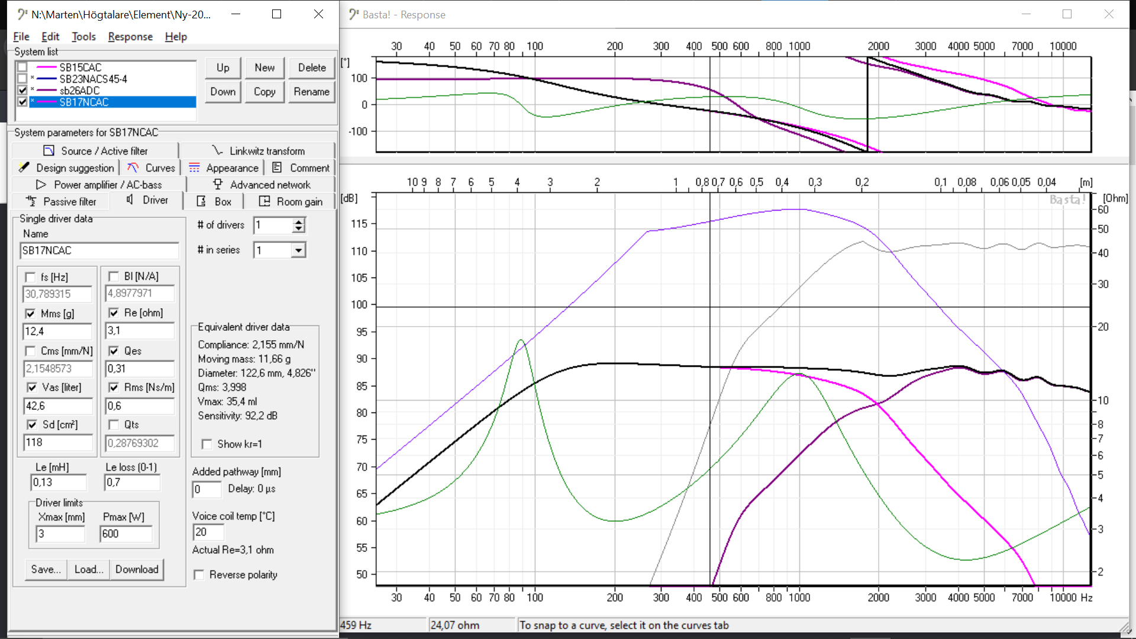Viewport: 1136px width, 639px height.
Task: Click the Delete system button
Action: [x=312, y=67]
